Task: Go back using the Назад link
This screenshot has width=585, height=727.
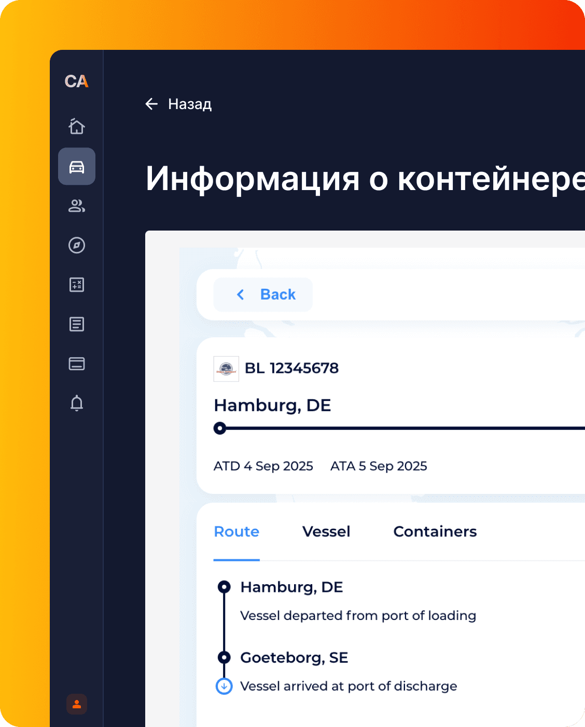Action: (x=178, y=104)
